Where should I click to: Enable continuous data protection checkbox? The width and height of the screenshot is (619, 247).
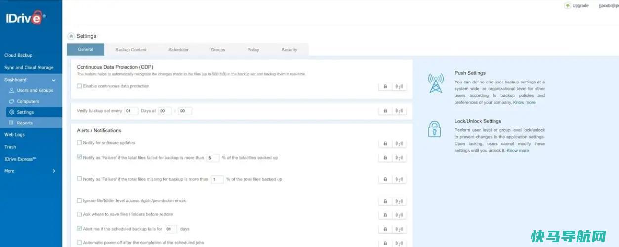[79, 86]
